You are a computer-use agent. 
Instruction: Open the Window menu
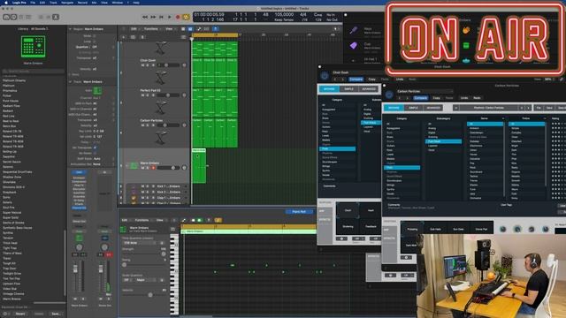click(118, 3)
